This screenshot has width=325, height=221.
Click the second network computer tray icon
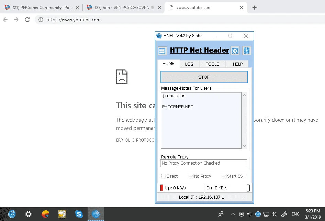(x=266, y=214)
